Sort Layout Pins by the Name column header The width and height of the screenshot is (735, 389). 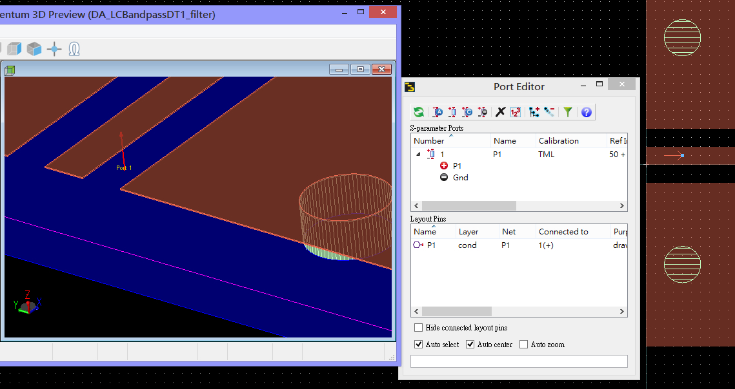tap(433, 231)
